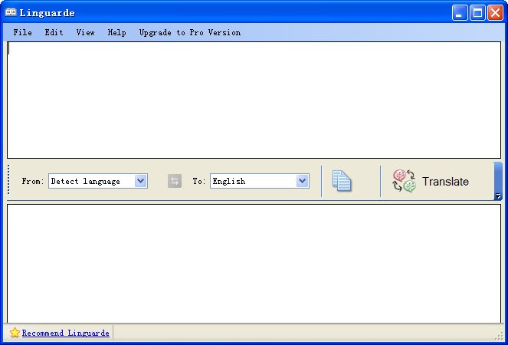This screenshot has width=508, height=345.
Task: Swap source and target languages
Action: pyautogui.click(x=175, y=181)
